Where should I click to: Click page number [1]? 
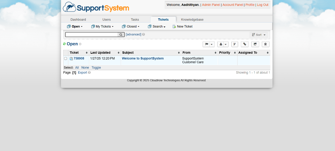point(74,72)
